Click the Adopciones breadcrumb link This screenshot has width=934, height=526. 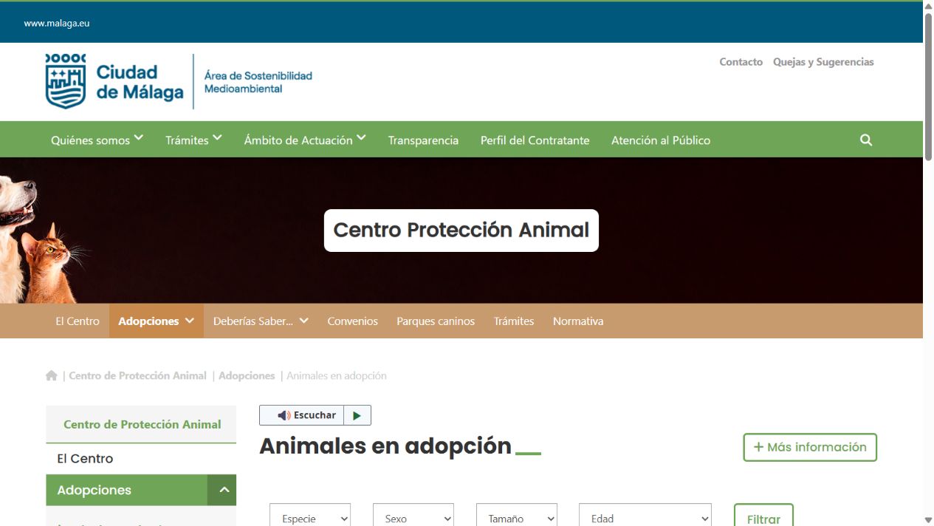click(247, 375)
